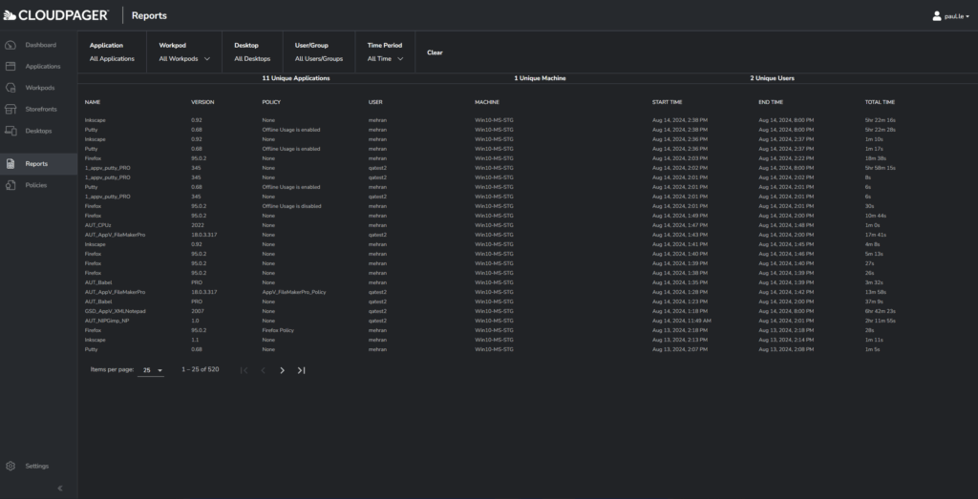The image size is (978, 499).
Task: Go to the first page of results
Action: pos(244,370)
